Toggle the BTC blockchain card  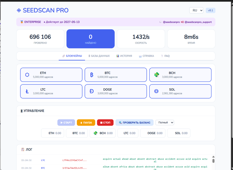pyautogui.click(x=116, y=75)
